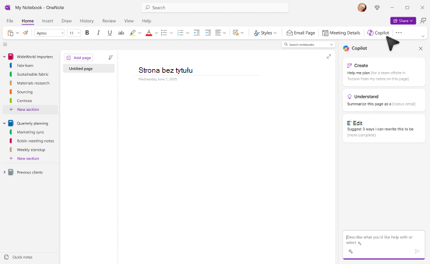The image size is (430, 264).
Task: Click the numbered list icon
Action: (180, 33)
